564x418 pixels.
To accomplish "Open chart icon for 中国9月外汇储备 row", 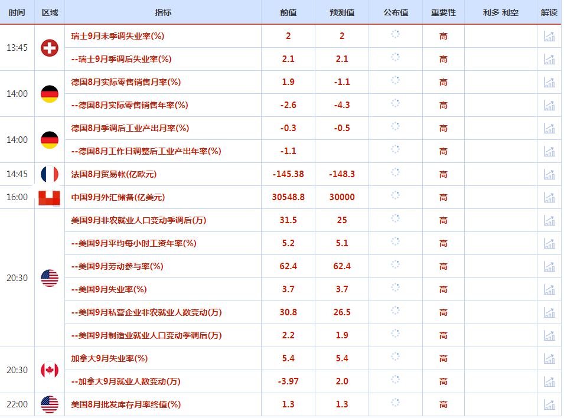I will coord(549,197).
